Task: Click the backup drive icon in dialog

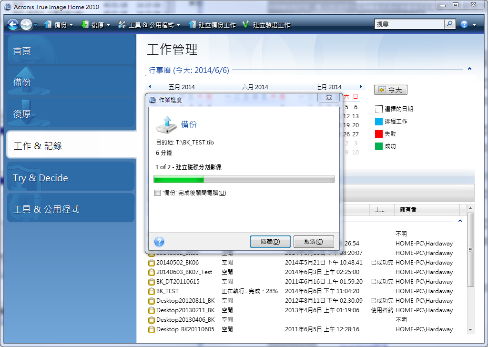Action: [166, 125]
